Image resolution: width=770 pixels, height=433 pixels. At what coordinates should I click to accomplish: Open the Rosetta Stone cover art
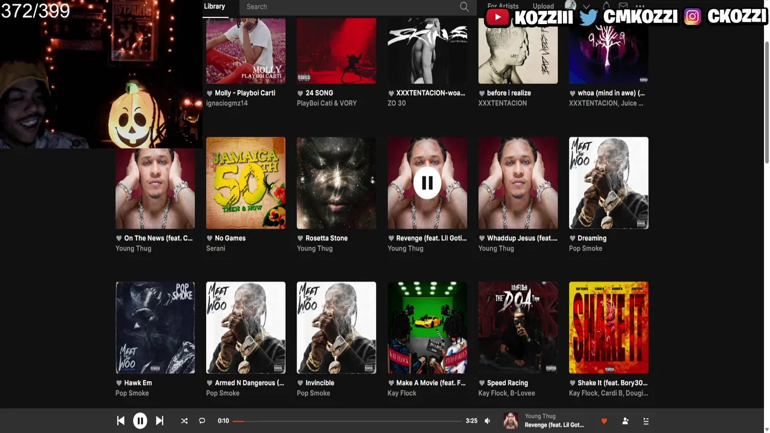click(336, 183)
